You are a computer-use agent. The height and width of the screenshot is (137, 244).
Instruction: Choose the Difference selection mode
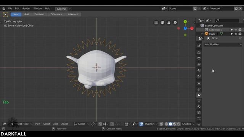(x=56, y=14)
